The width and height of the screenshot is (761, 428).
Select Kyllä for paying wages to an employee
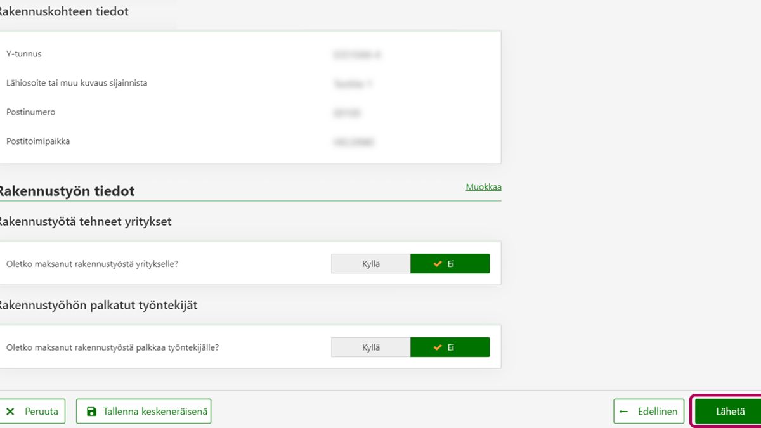tap(370, 347)
